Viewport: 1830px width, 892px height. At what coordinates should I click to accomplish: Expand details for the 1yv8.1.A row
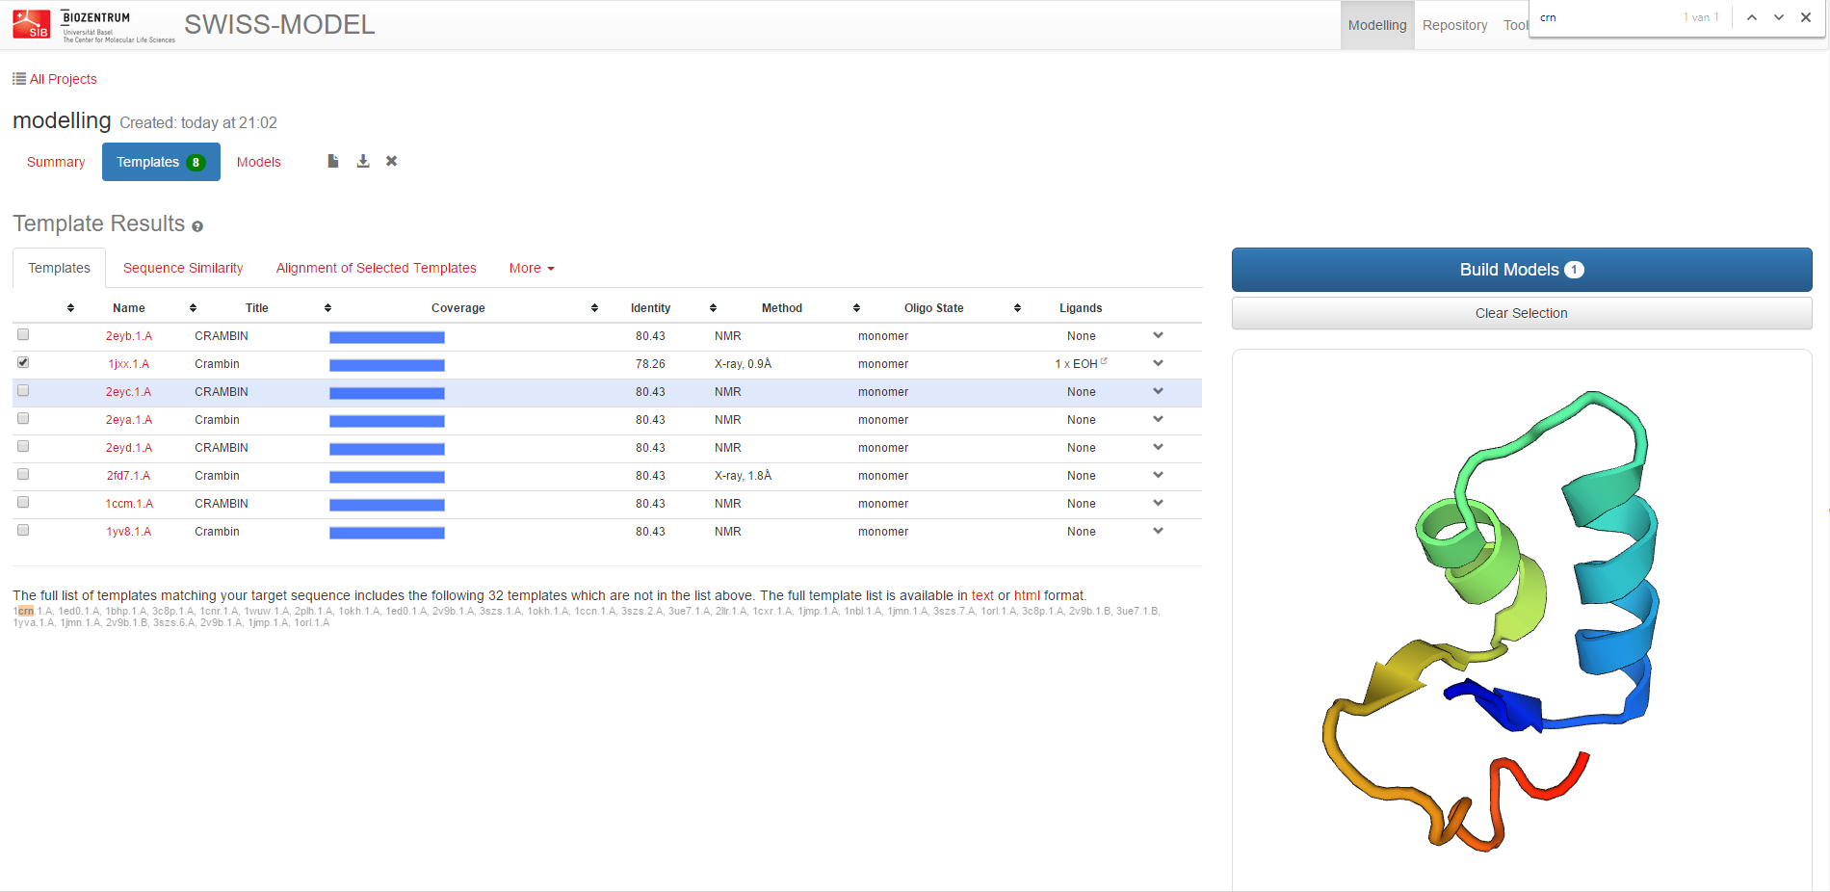[x=1158, y=531]
